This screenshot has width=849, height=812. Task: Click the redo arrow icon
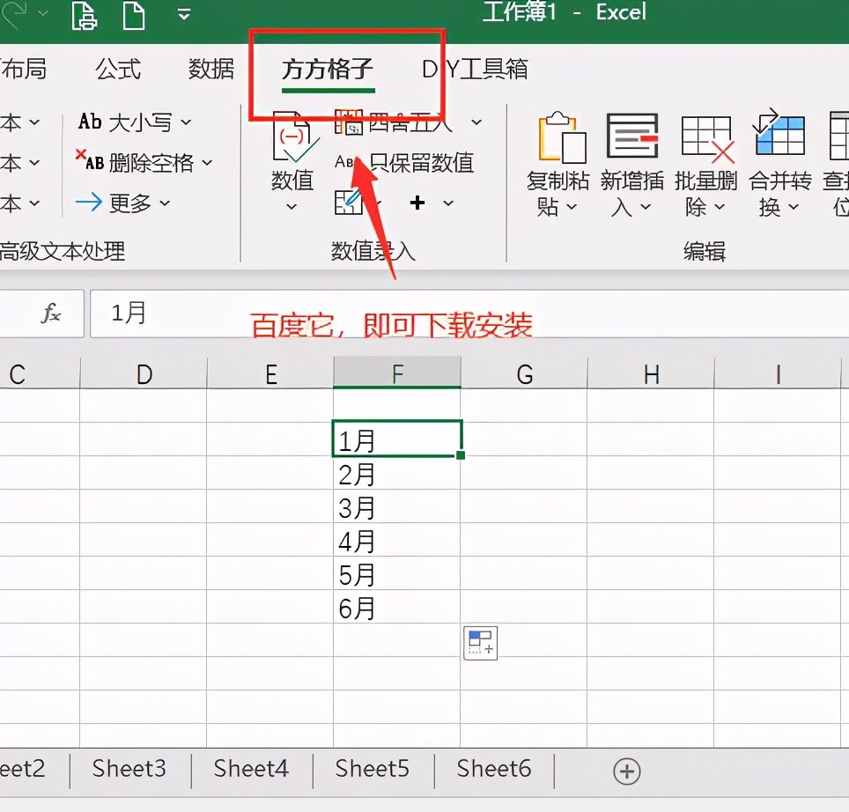click(x=15, y=13)
